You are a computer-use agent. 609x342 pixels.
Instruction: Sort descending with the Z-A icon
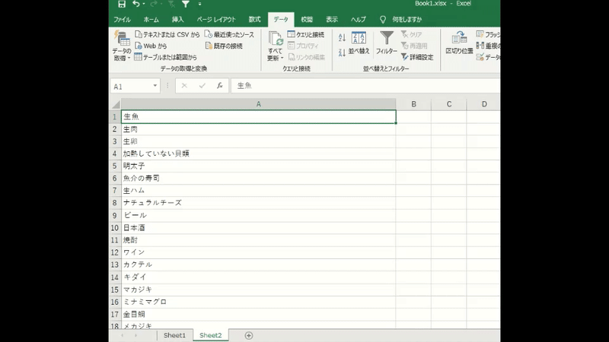[342, 52]
